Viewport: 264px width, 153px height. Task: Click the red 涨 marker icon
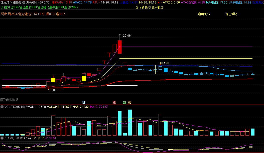[114, 103]
